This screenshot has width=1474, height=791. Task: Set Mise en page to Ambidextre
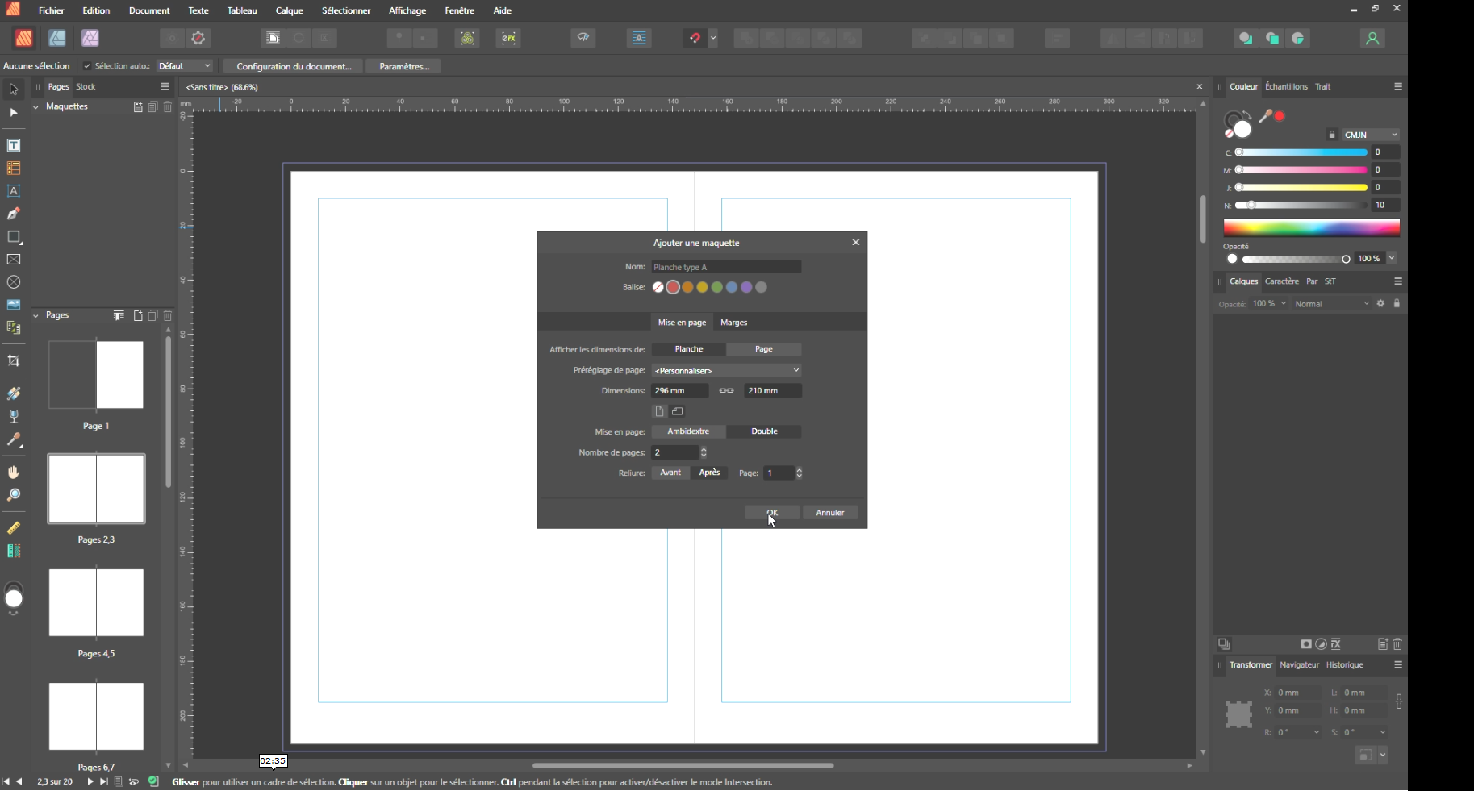[x=688, y=431]
